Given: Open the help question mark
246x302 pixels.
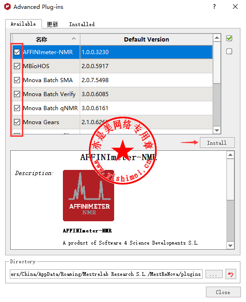Looking at the screenshot, I should (214, 7).
